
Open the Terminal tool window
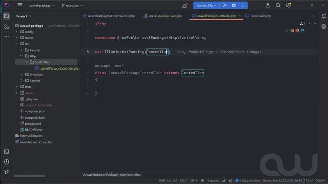[x=7, y=152]
